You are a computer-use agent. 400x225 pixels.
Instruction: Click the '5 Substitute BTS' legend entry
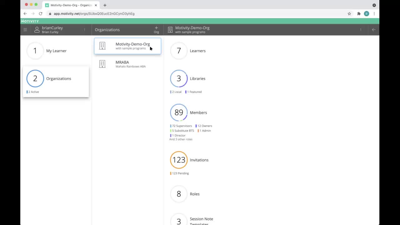click(182, 131)
